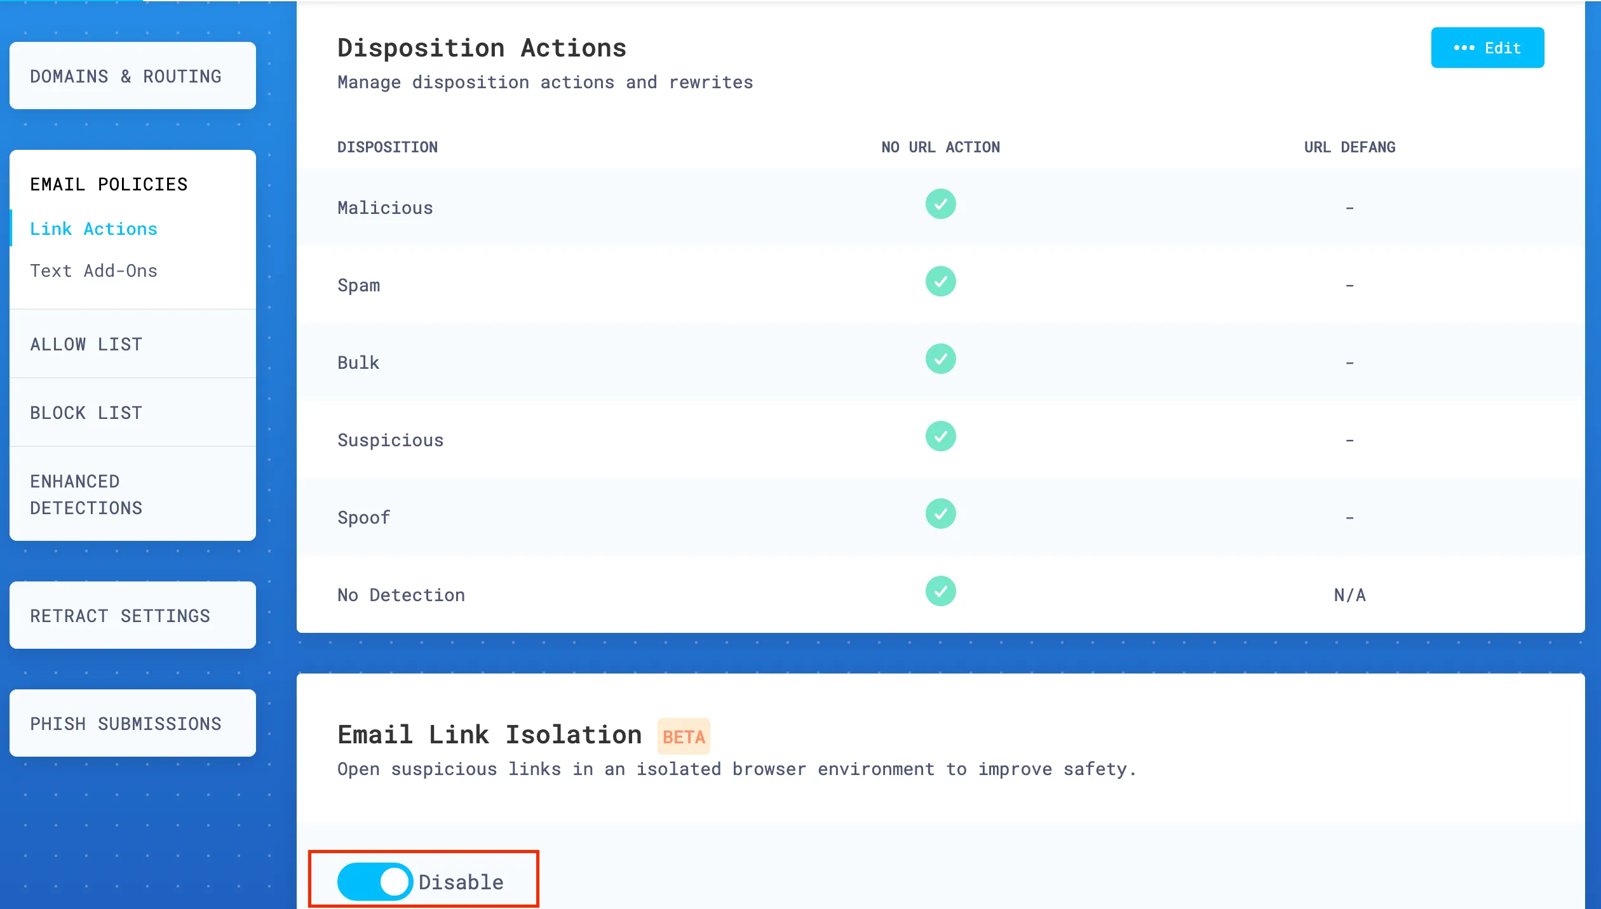The height and width of the screenshot is (909, 1601).
Task: Click the Spoof row check icon
Action: pyautogui.click(x=941, y=514)
